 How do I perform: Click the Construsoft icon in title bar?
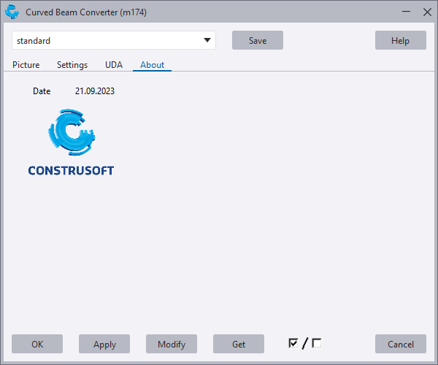point(12,12)
